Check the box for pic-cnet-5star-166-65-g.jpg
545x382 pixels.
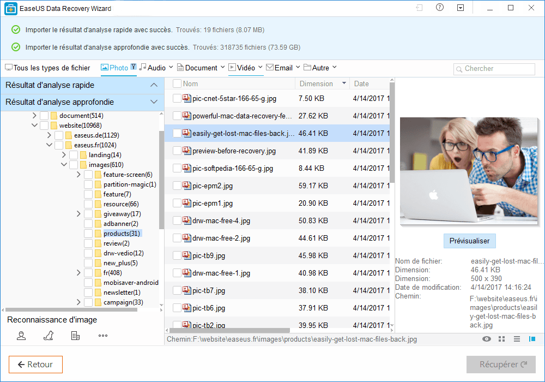[x=177, y=98]
